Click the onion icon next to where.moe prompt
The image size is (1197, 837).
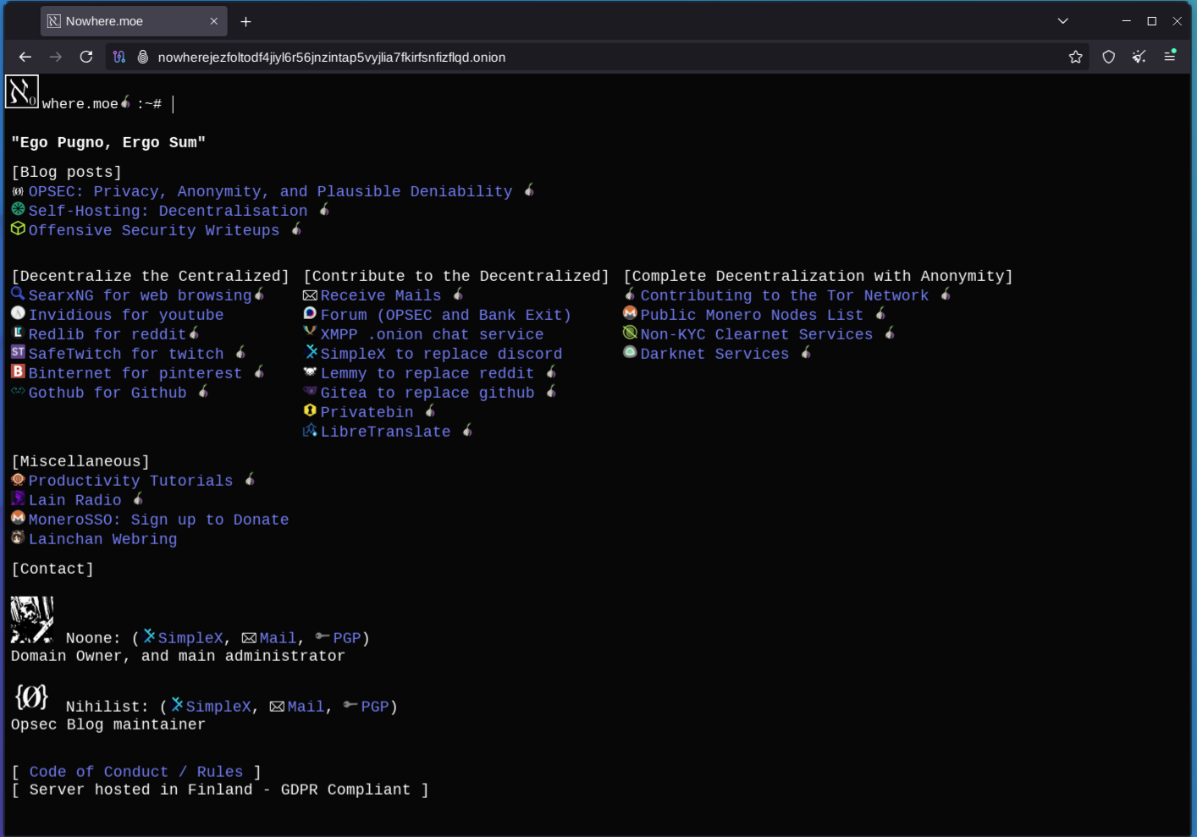click(x=125, y=102)
